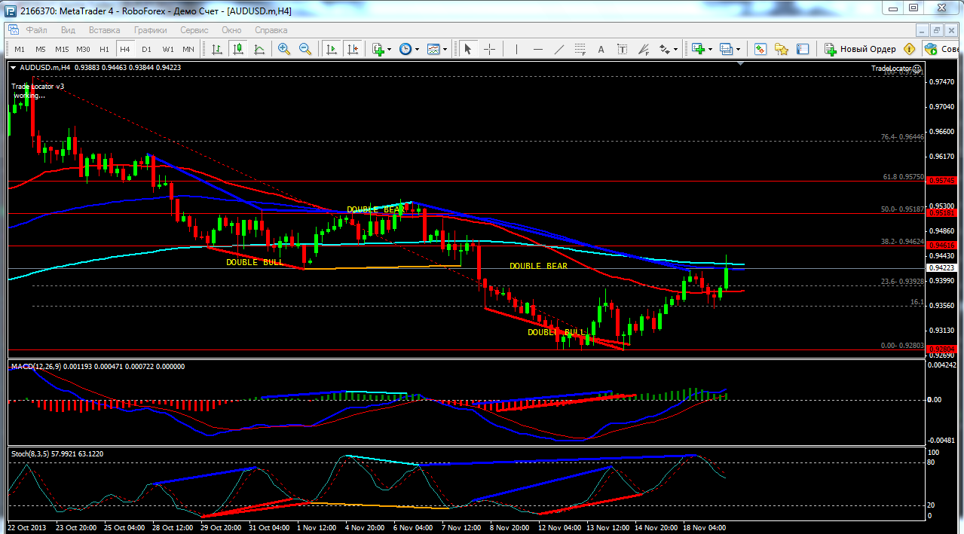
Task: Click the MetaTrader document icon in menu bar
Action: pos(13,30)
